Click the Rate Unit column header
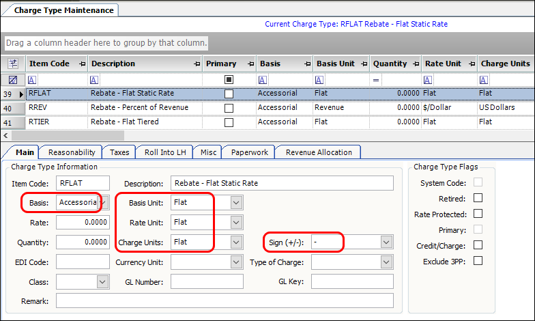Screen dimensions: 535x321 (x=444, y=64)
